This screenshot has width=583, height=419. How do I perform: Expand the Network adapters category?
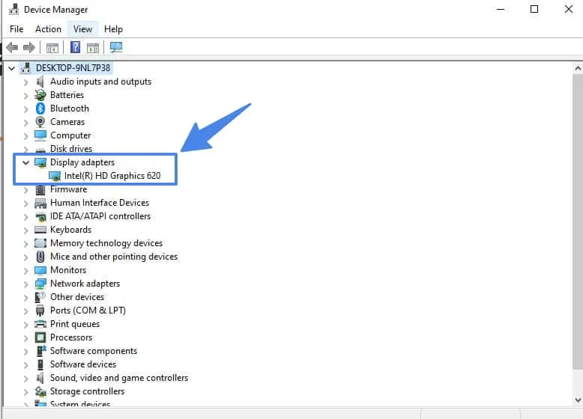coord(25,284)
